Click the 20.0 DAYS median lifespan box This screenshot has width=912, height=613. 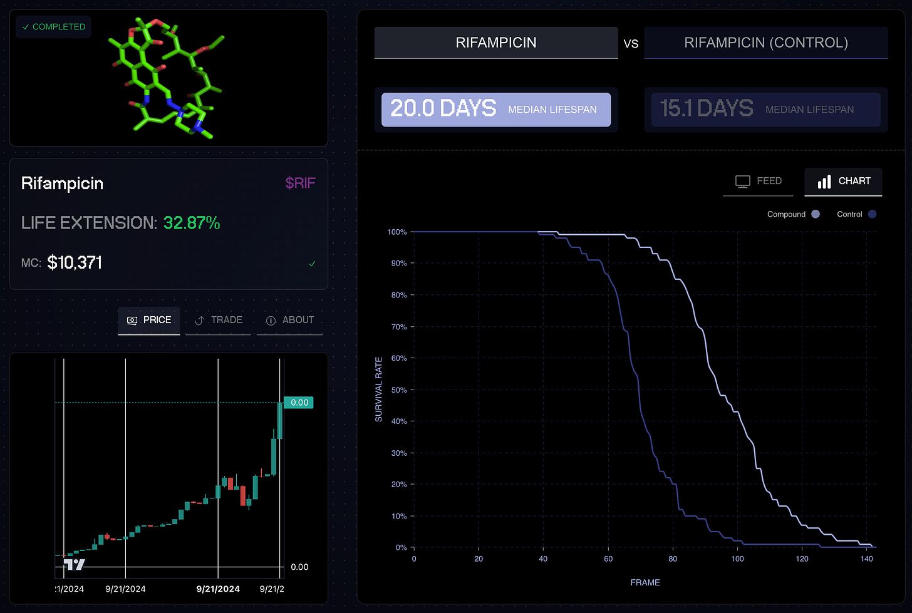(495, 110)
